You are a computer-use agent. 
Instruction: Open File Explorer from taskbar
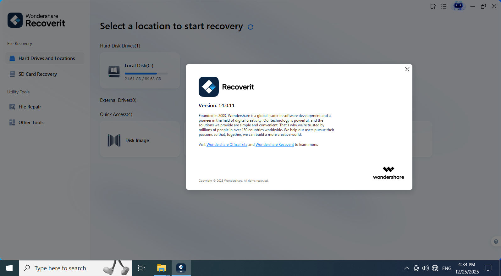tap(161, 268)
